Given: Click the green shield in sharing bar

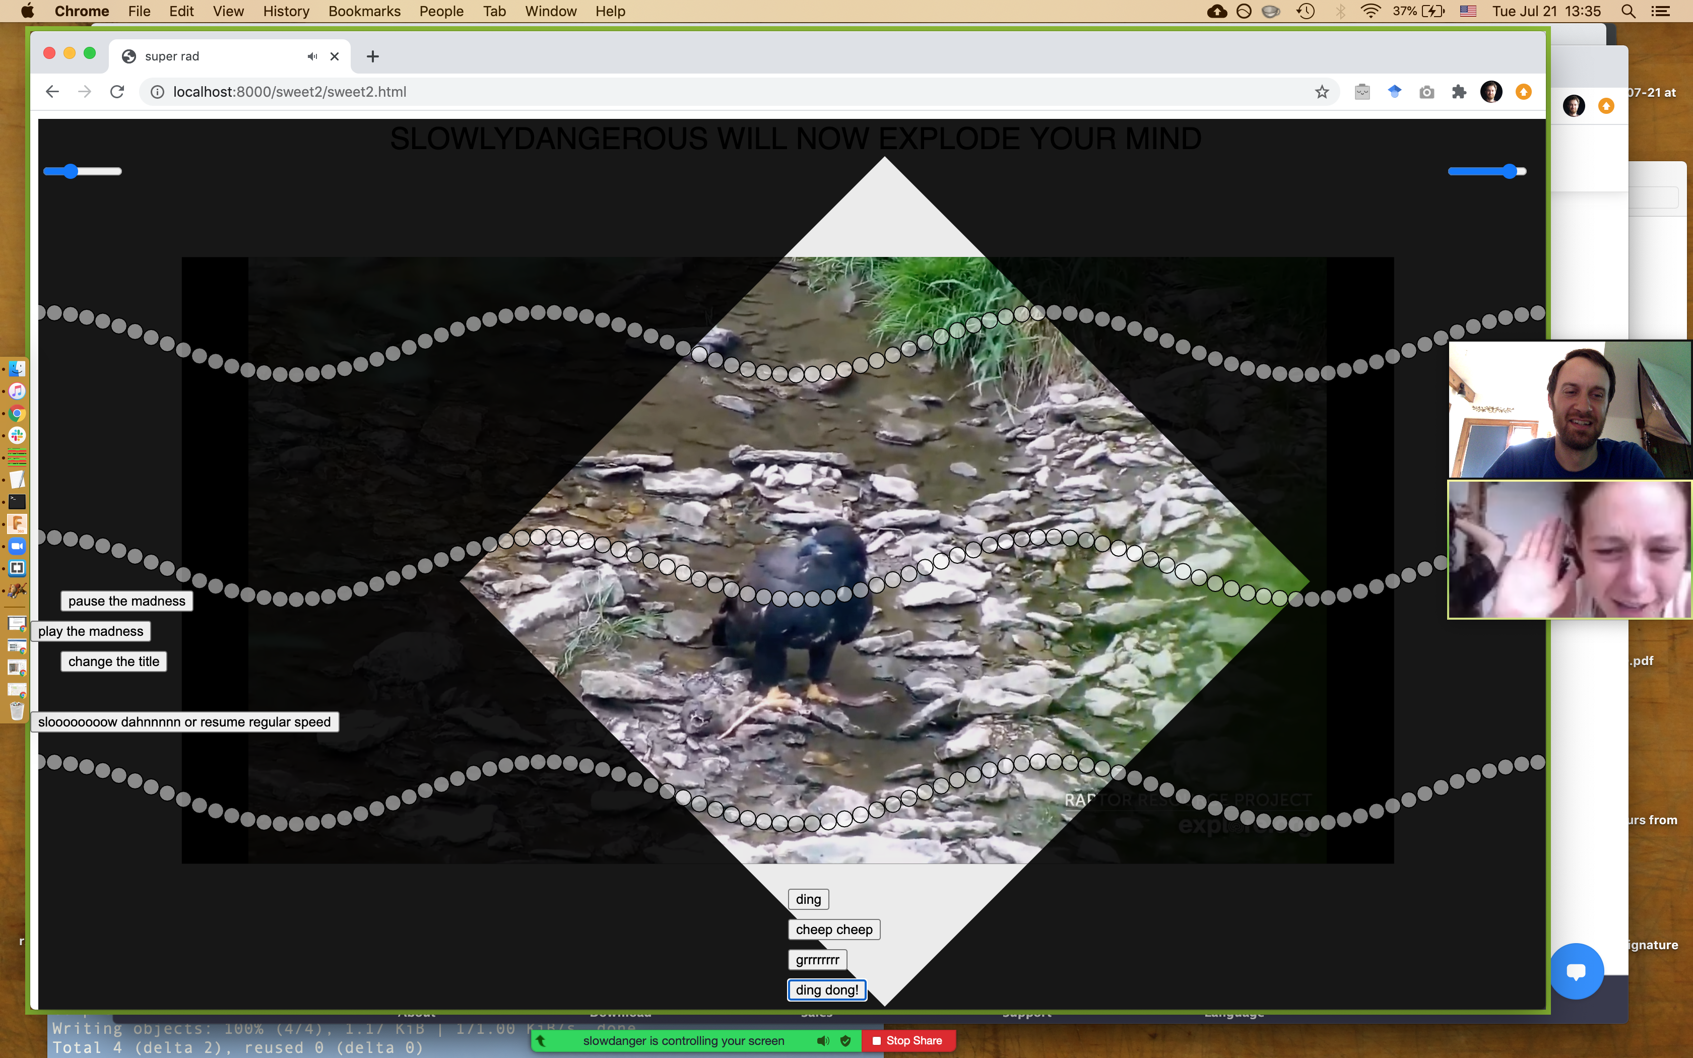Looking at the screenshot, I should (846, 1040).
